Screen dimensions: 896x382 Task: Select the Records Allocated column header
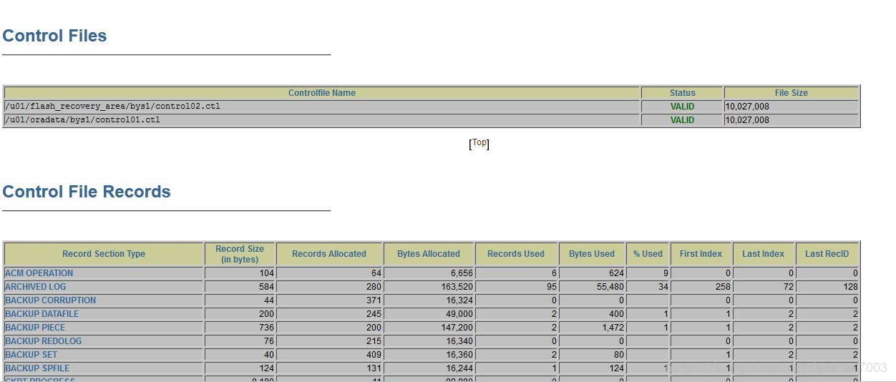coord(329,254)
